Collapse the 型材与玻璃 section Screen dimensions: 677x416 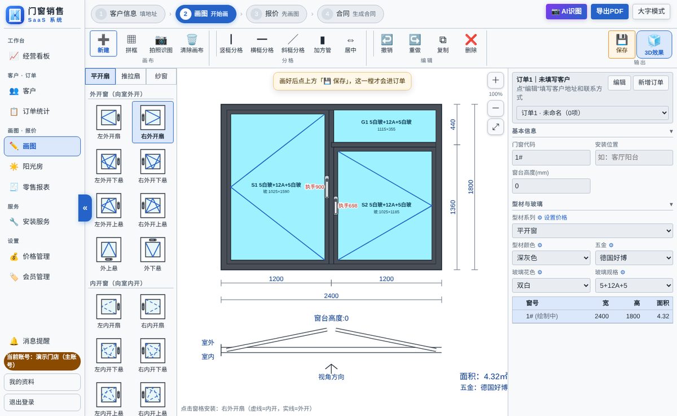point(592,204)
